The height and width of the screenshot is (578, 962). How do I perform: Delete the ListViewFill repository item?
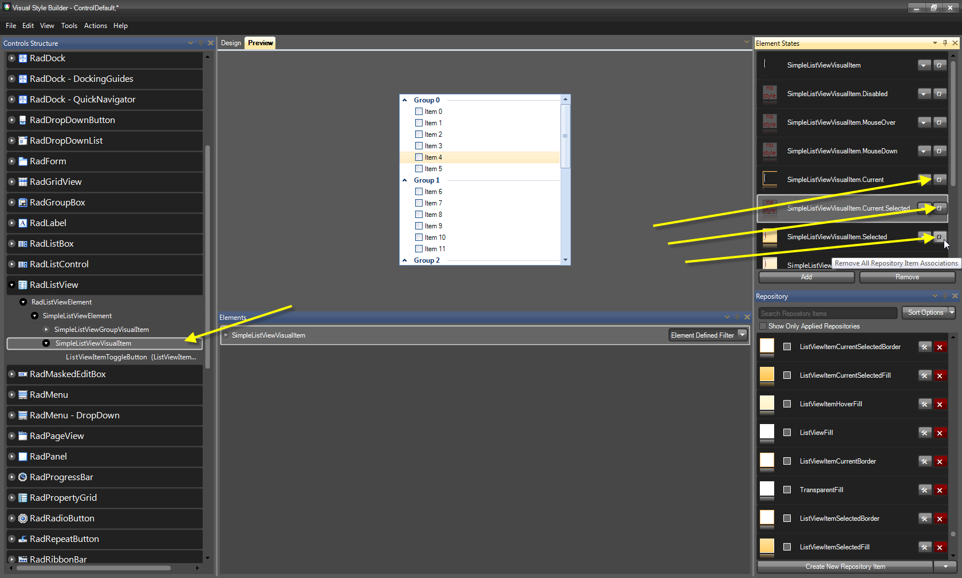(940, 433)
